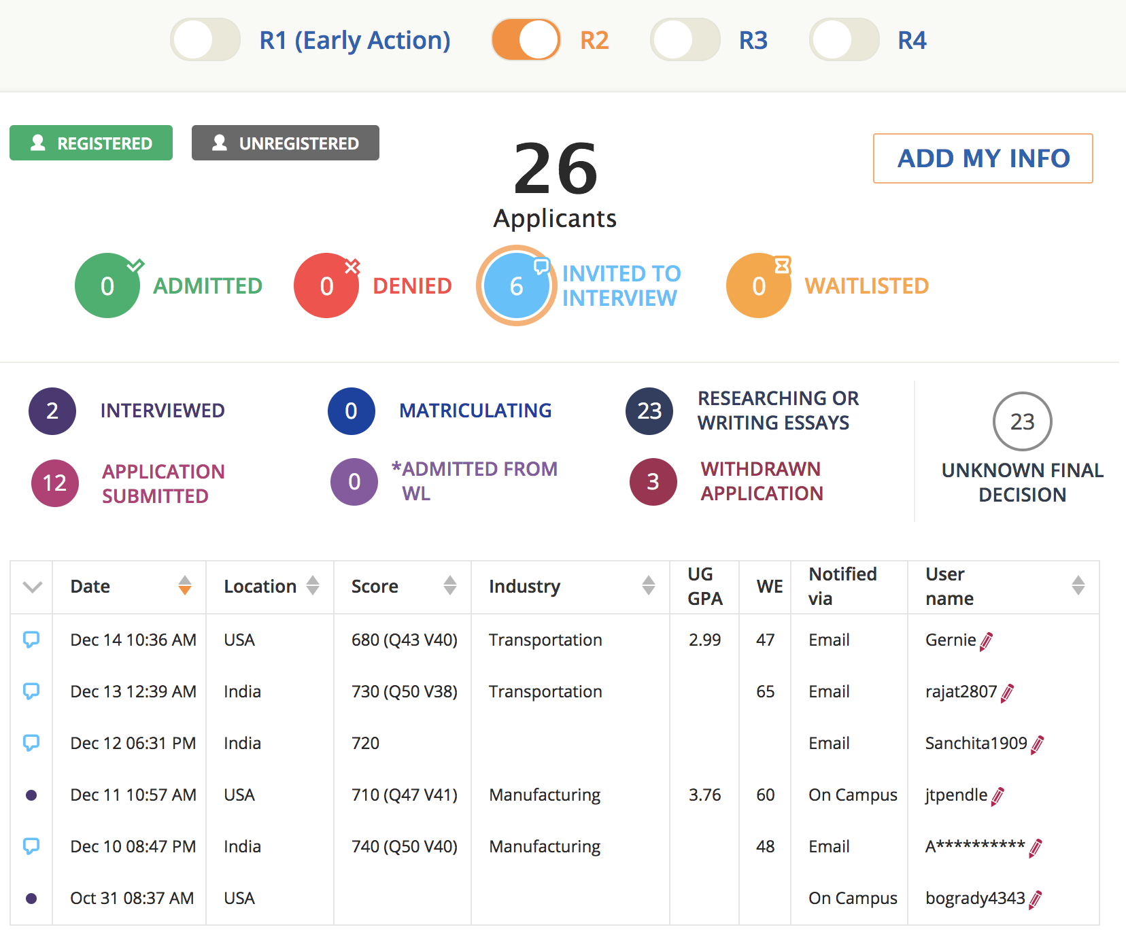This screenshot has height=938, width=1126.
Task: Switch on the R3 round toggle
Action: (x=685, y=40)
